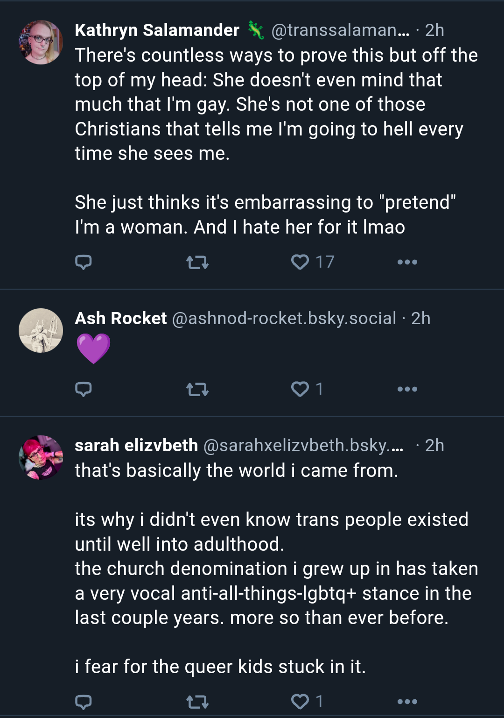Repost sarah elizvbeth's post
Viewport: 504px width, 718px height.
click(x=197, y=702)
